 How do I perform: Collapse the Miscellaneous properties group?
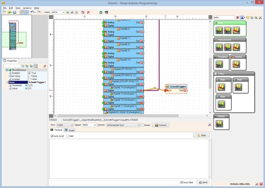coord(6,70)
